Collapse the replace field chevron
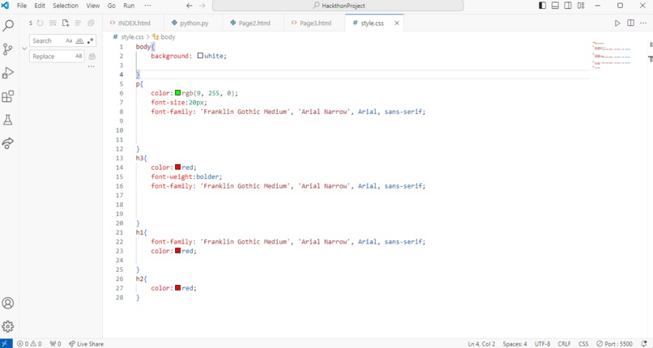Viewport: 653px width, 348px height. coord(24,49)
